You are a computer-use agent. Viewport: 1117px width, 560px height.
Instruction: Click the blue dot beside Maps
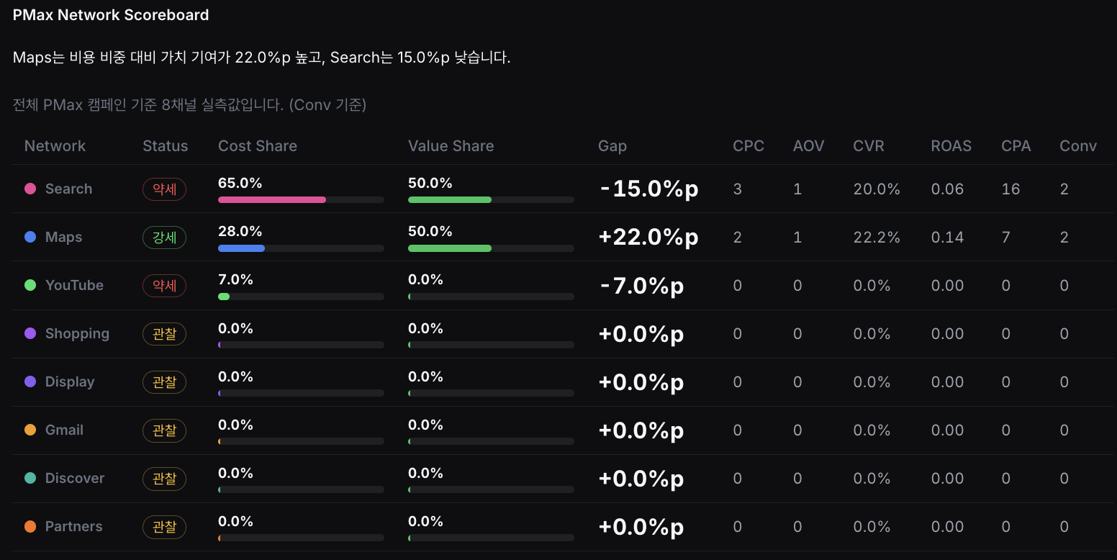30,237
